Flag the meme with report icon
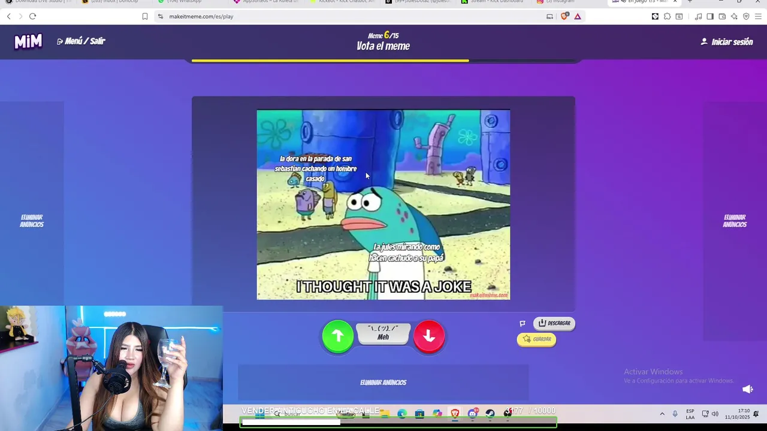The width and height of the screenshot is (767, 431). click(x=523, y=323)
